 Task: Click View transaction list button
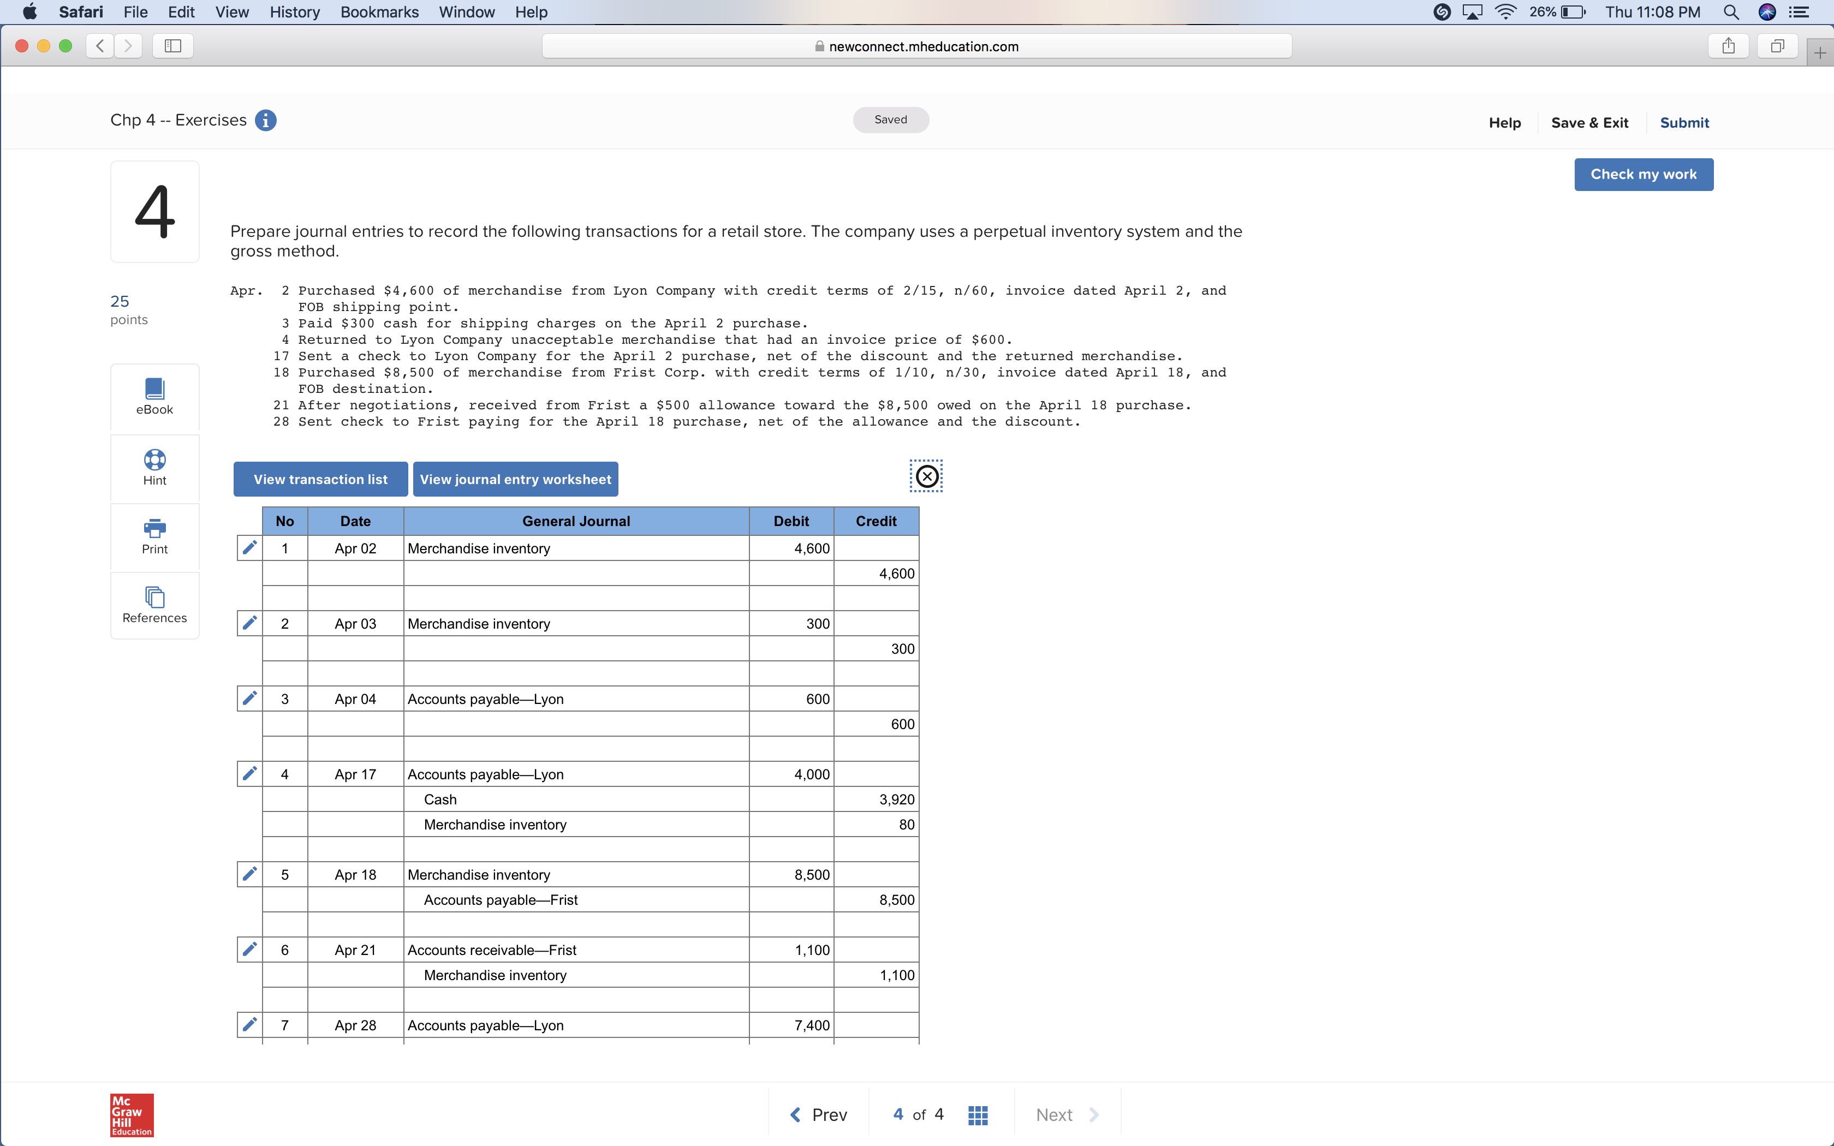tap(320, 479)
